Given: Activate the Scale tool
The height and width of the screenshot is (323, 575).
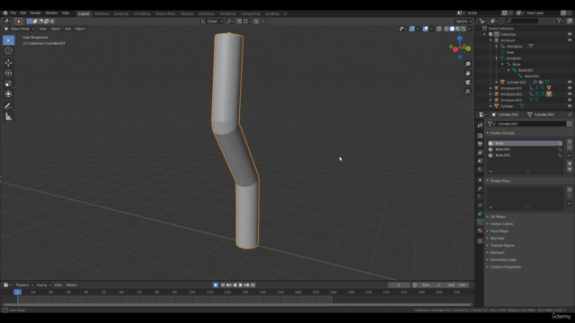Looking at the screenshot, I should [8, 83].
